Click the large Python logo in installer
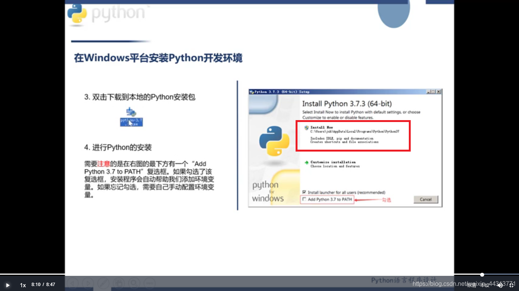This screenshot has width=519, height=291. pyautogui.click(x=274, y=141)
